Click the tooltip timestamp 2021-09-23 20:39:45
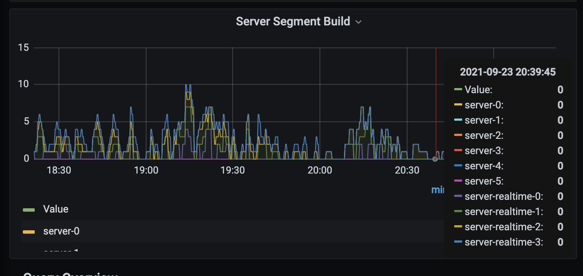Screen dimensions: 583x276 pos(508,72)
